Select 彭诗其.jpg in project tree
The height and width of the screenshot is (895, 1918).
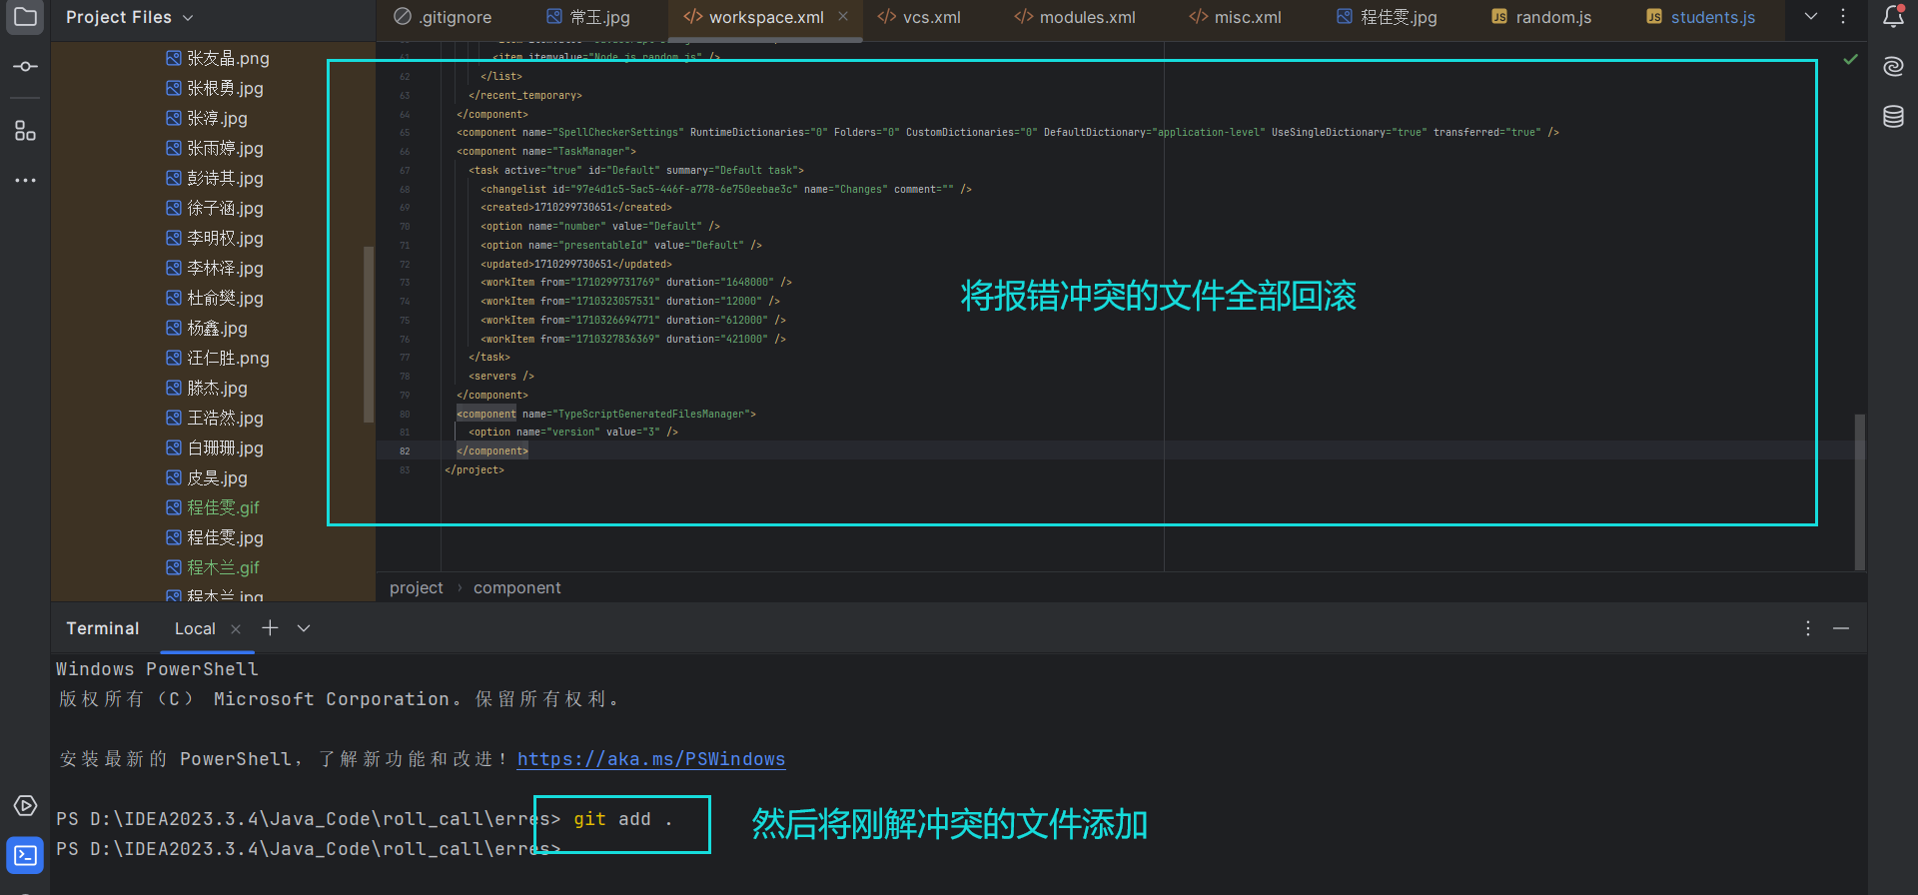pos(215,178)
